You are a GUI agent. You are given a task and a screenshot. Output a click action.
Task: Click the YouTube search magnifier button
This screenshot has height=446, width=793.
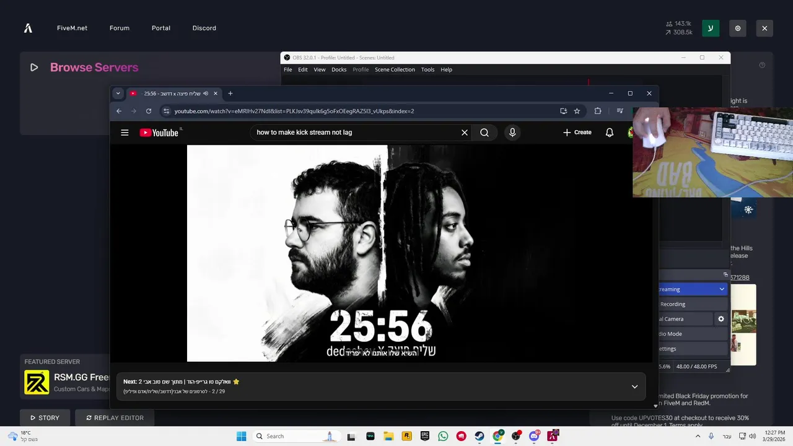click(x=484, y=133)
